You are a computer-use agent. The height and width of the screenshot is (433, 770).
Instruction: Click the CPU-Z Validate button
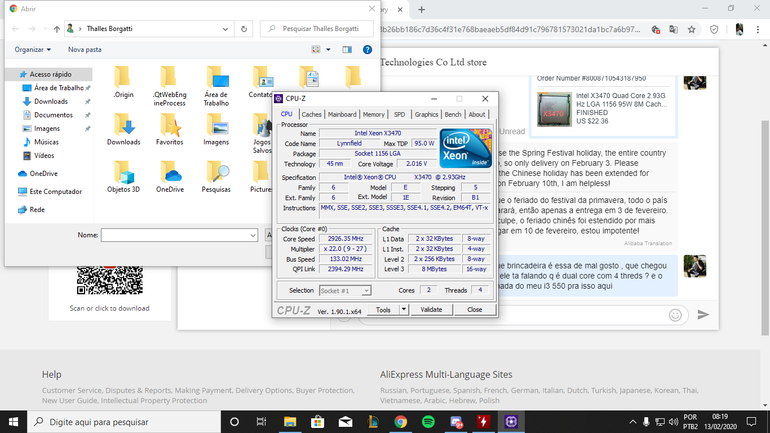(431, 310)
